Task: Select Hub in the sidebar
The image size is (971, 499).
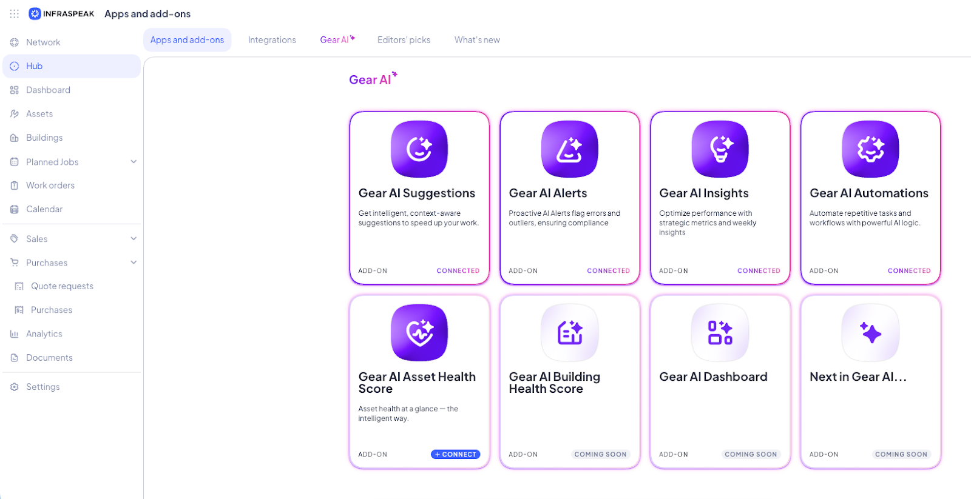Action: [x=72, y=66]
